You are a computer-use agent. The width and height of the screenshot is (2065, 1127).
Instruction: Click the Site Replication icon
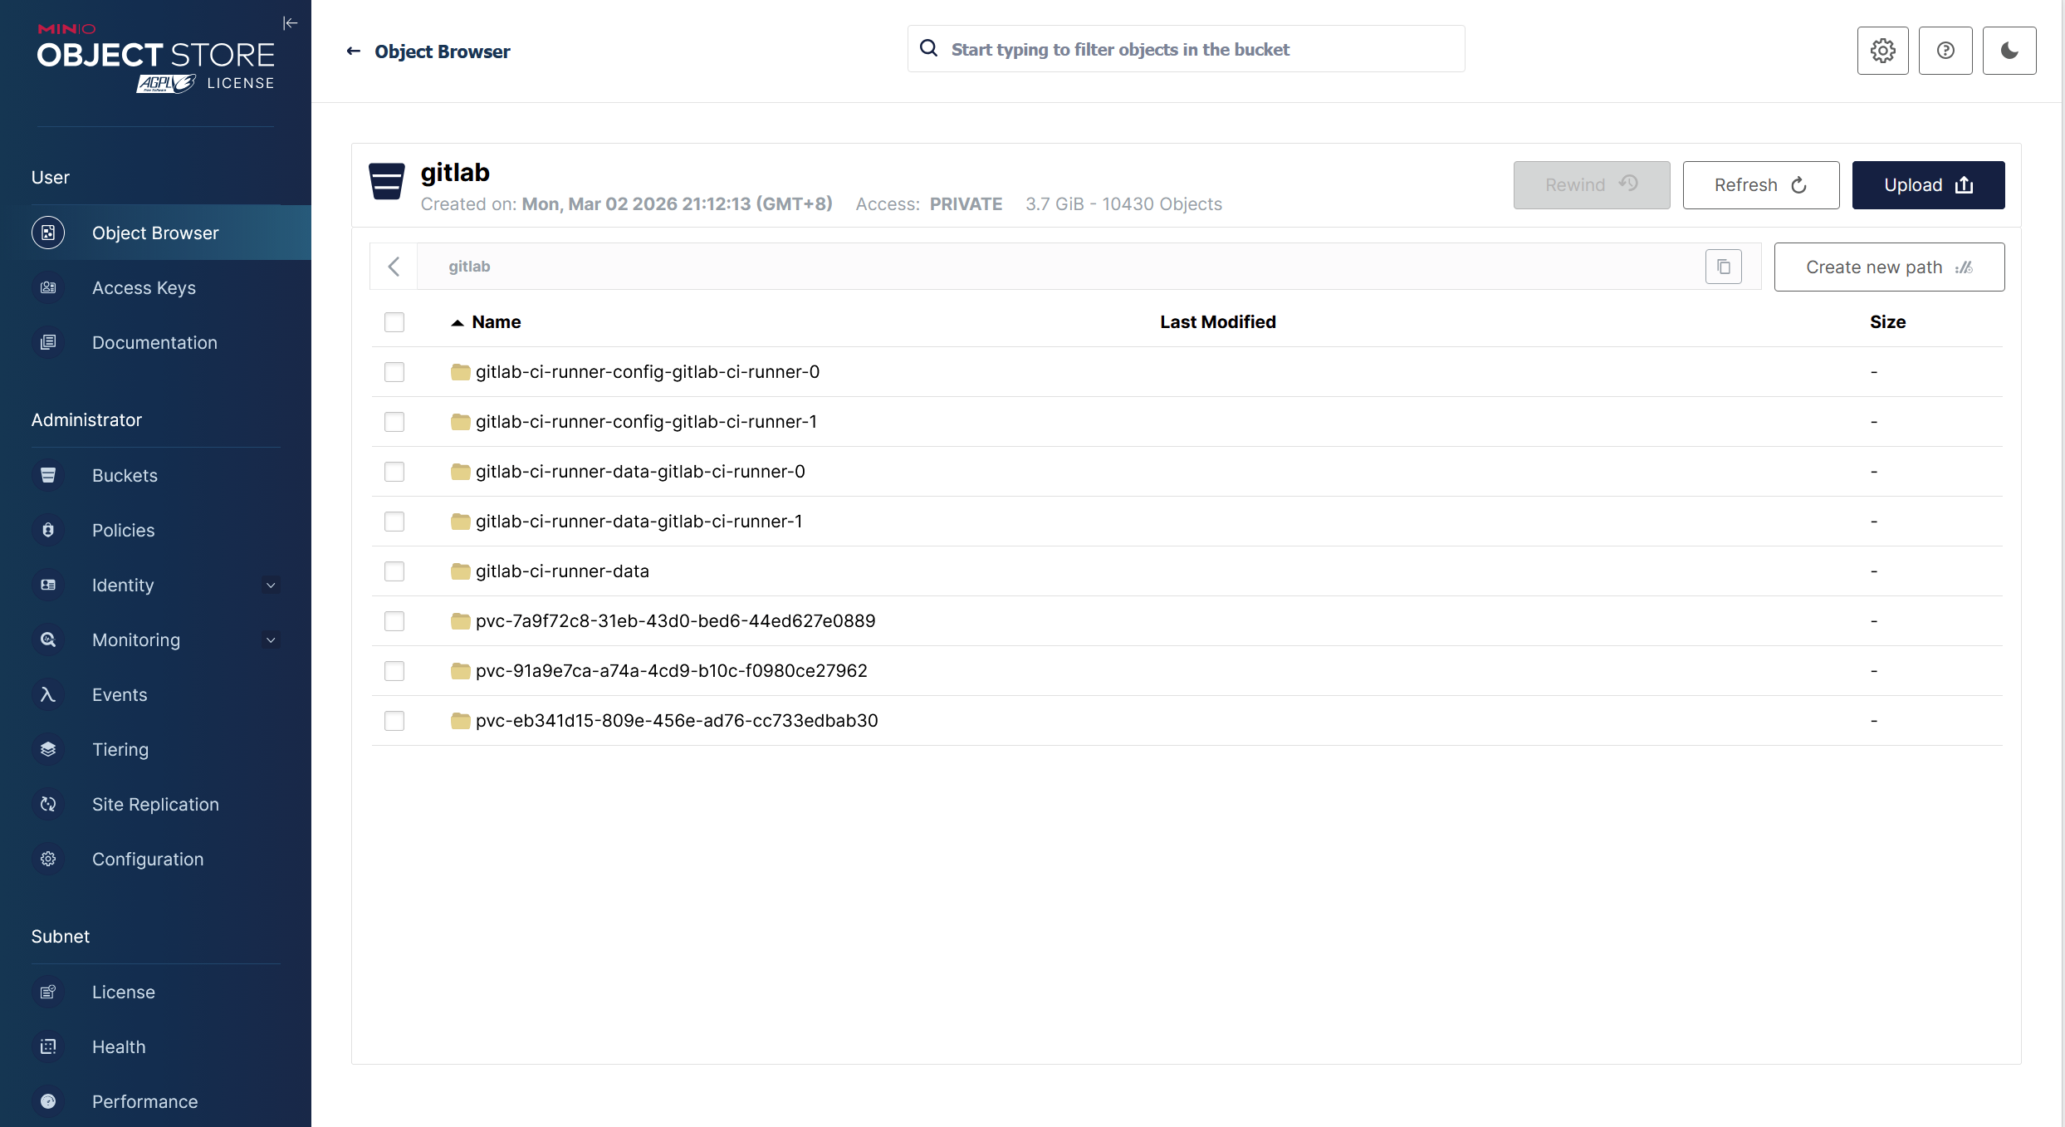click(48, 804)
